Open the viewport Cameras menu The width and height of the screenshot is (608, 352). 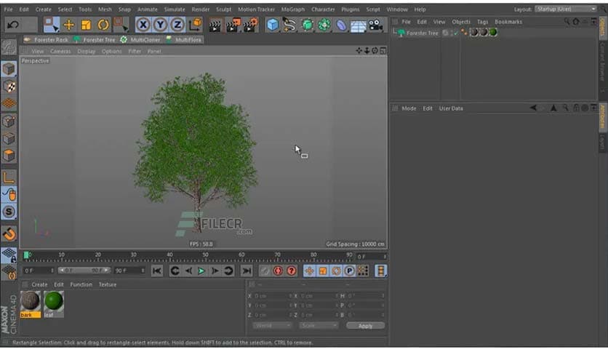60,51
